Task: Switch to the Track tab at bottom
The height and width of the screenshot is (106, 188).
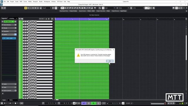Action: (4, 100)
